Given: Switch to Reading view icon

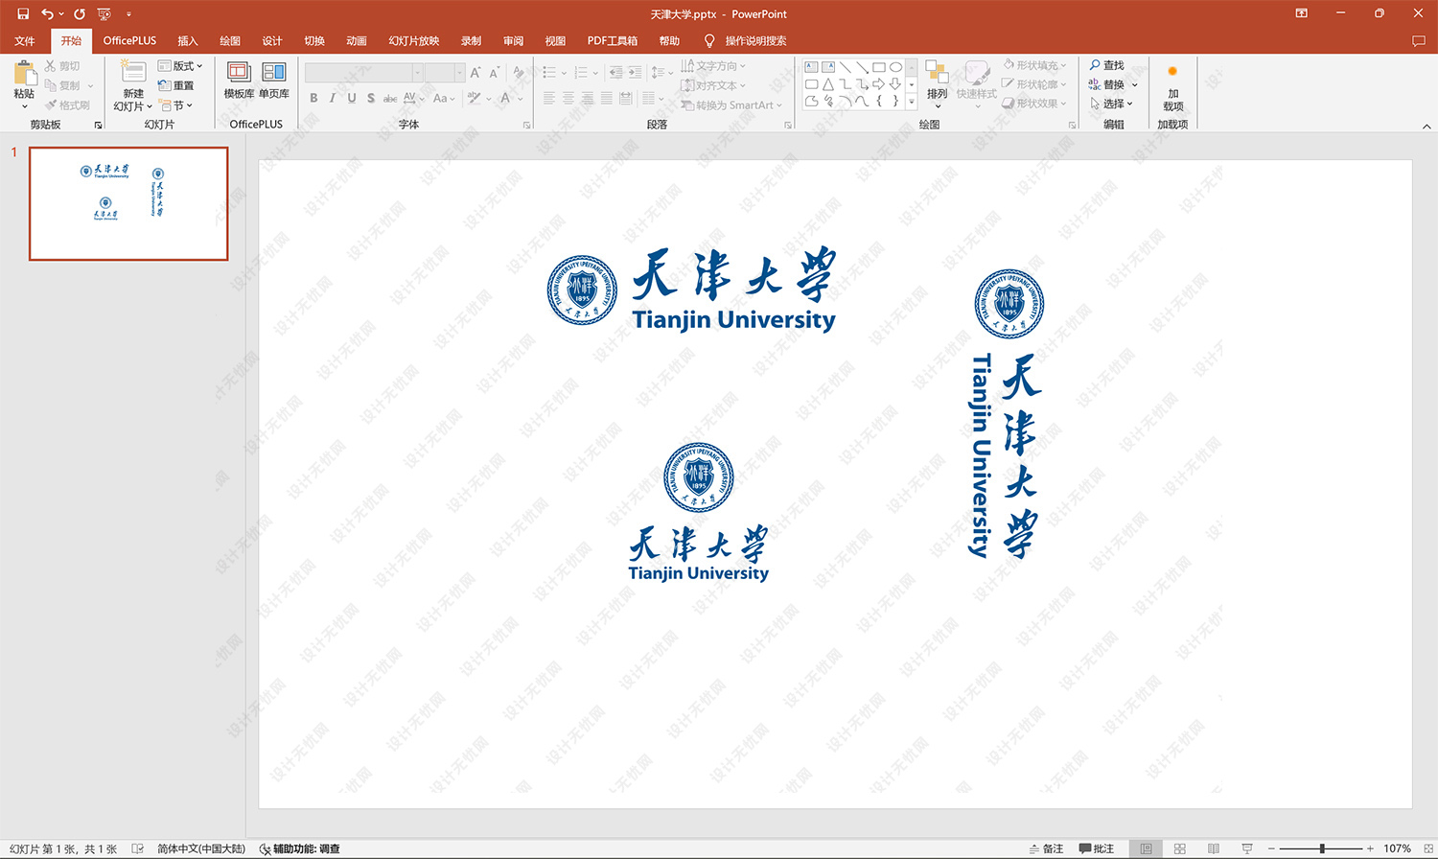Looking at the screenshot, I should tap(1214, 848).
